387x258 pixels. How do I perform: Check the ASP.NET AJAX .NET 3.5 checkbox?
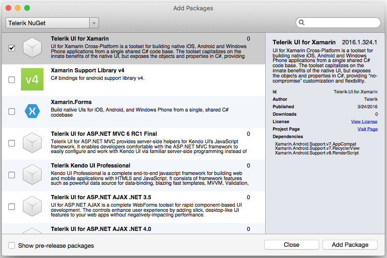click(x=12, y=207)
